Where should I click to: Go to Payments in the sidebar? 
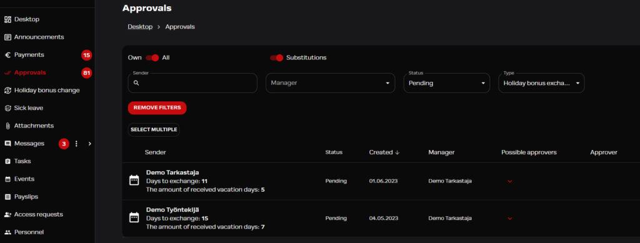[29, 54]
